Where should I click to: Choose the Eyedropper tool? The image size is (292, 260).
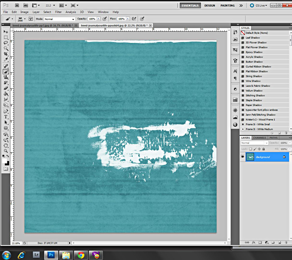(x=6, y=60)
